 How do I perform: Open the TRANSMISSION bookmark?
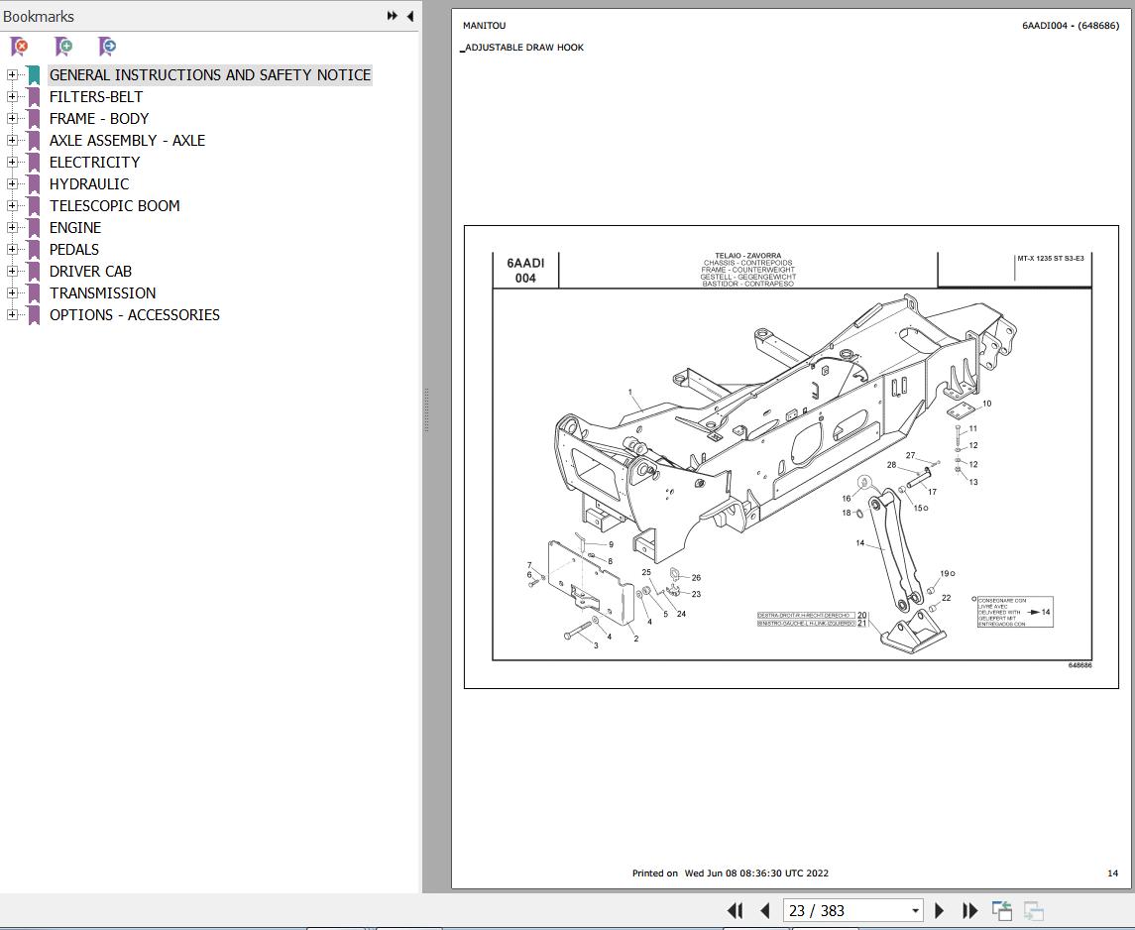pos(103,293)
